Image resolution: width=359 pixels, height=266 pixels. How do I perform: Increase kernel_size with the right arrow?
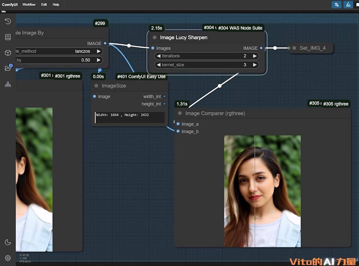coord(255,65)
